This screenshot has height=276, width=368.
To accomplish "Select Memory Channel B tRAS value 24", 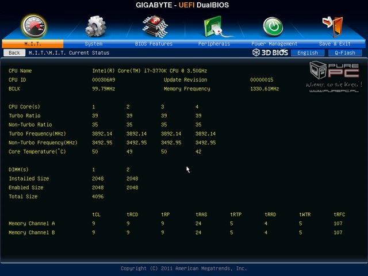I will tap(198, 232).
